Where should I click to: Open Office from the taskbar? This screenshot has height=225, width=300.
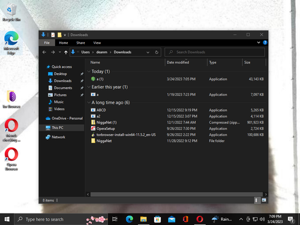[185, 219]
